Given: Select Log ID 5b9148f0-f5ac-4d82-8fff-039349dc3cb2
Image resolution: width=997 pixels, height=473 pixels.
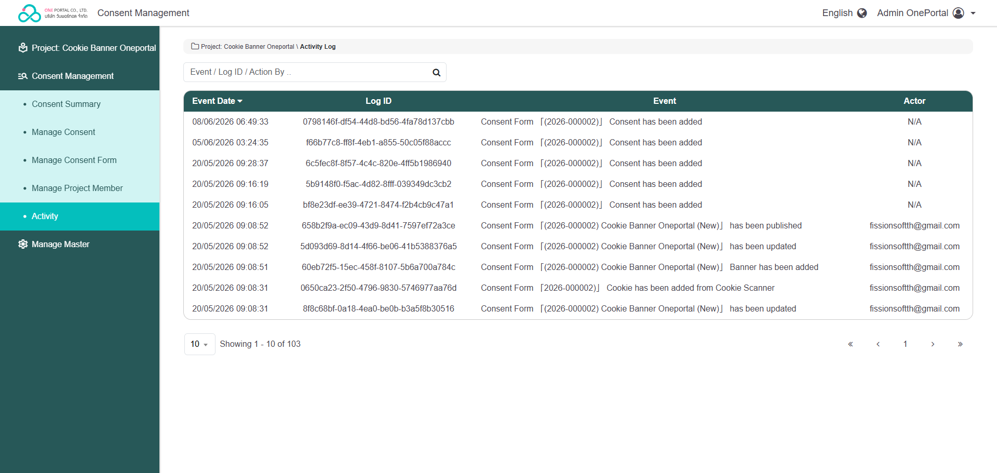Looking at the screenshot, I should (379, 184).
